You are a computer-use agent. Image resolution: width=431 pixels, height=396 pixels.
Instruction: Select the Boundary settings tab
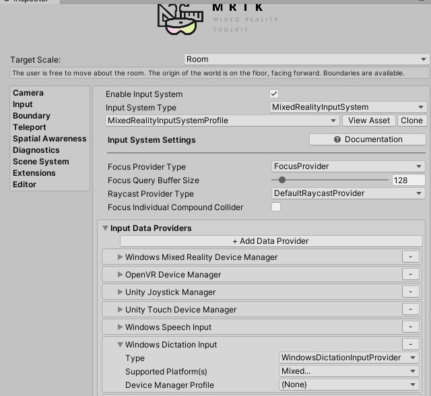(x=32, y=116)
